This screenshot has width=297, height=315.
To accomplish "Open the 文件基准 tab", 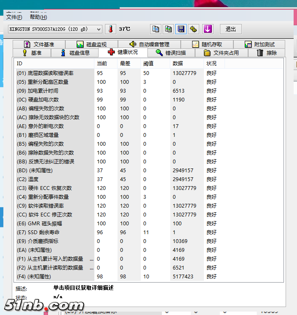I will click(x=39, y=44).
